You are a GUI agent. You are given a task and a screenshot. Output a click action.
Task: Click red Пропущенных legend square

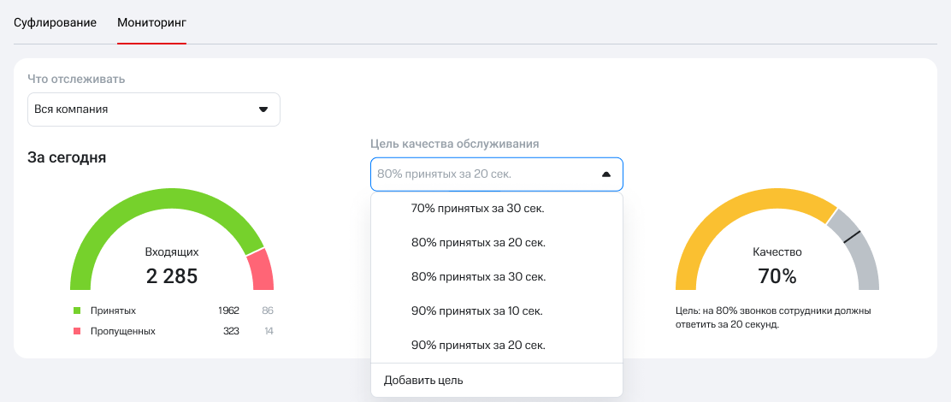pyautogui.click(x=76, y=331)
